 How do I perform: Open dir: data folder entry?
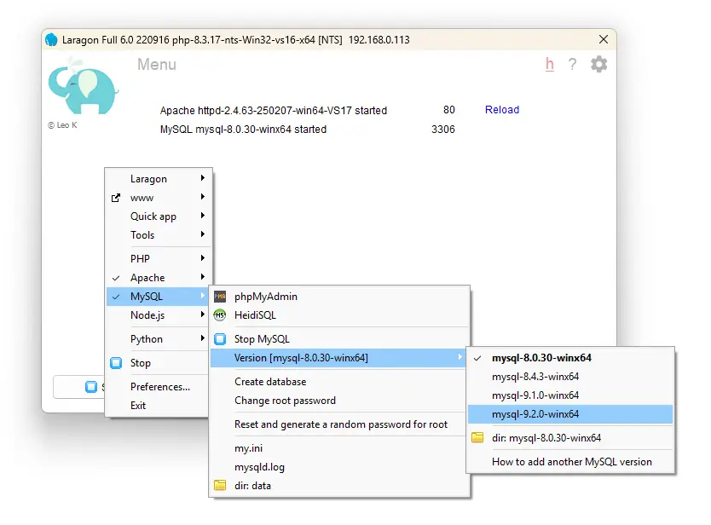[338, 486]
